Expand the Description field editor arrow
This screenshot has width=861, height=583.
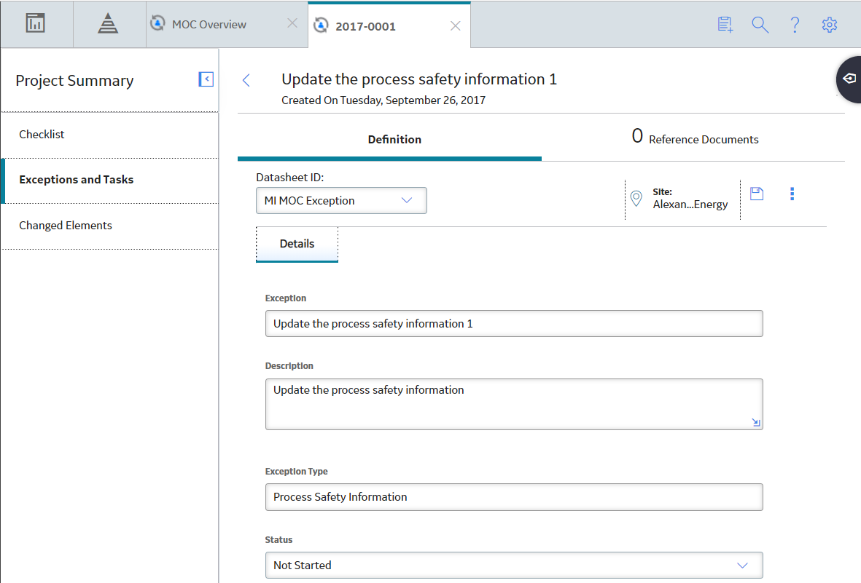tap(755, 421)
